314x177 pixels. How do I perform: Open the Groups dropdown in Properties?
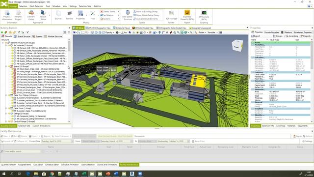278,36
